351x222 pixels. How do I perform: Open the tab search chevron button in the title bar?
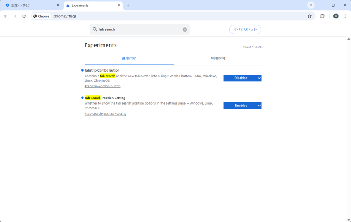click(311, 5)
